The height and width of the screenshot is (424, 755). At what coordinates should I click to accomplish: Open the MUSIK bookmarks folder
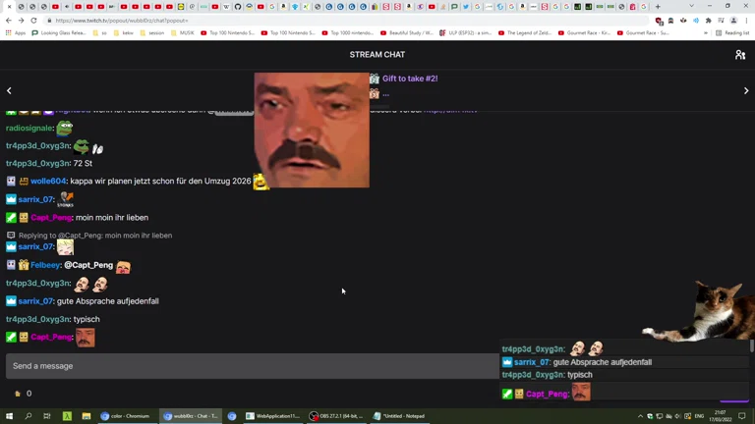(182, 32)
